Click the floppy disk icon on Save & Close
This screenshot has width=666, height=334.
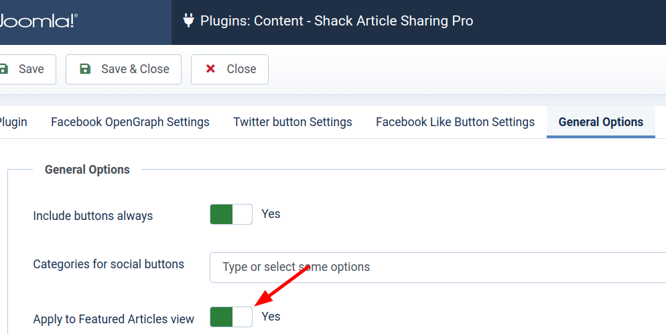[85, 69]
